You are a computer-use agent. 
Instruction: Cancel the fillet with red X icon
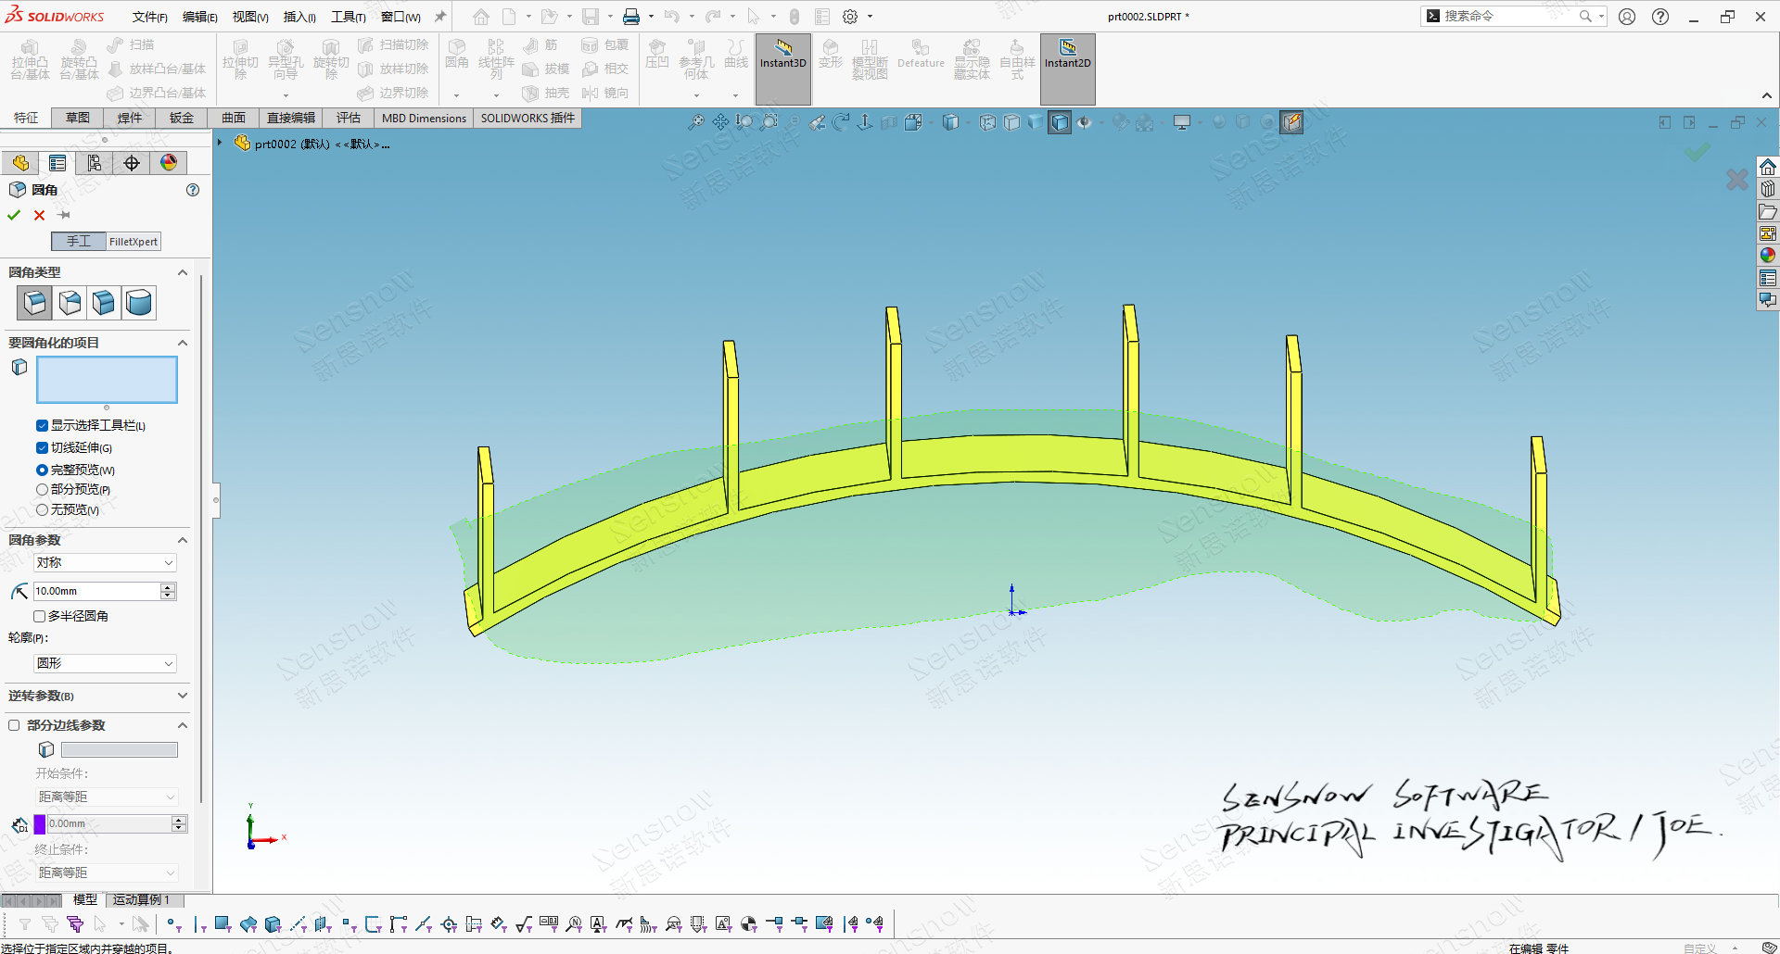[39, 215]
